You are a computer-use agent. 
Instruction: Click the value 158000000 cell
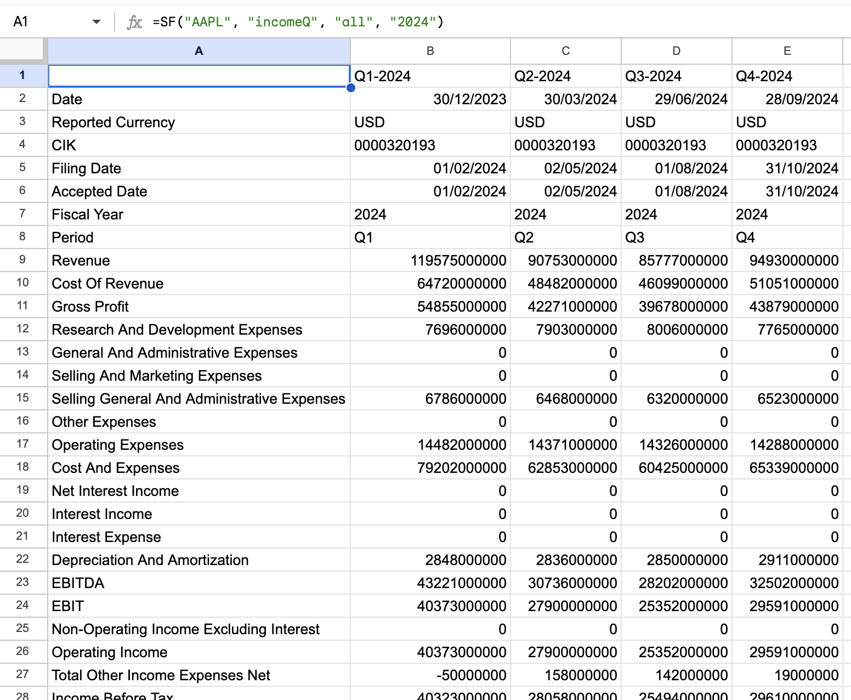(566, 675)
